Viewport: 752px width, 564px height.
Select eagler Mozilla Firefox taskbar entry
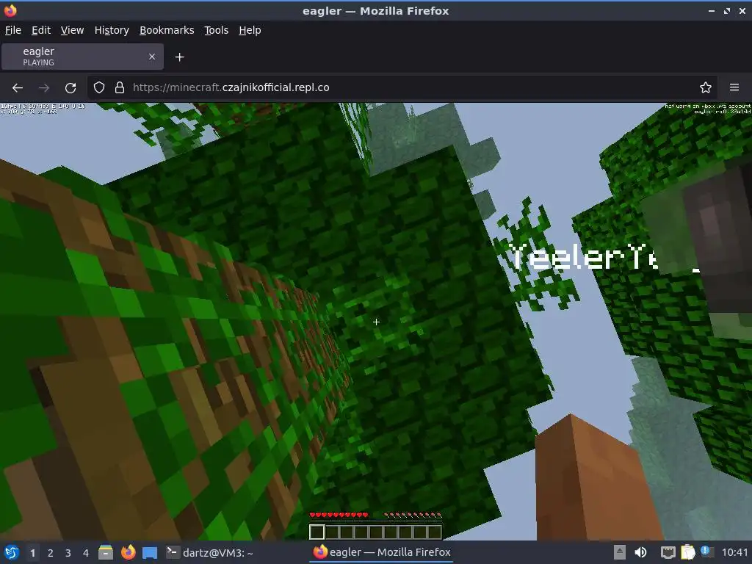(382, 552)
